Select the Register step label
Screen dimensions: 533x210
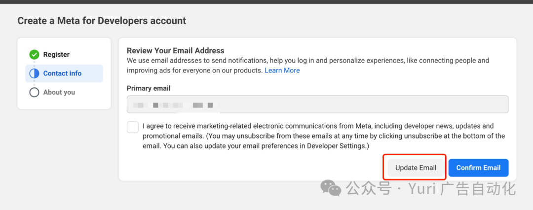[56, 54]
